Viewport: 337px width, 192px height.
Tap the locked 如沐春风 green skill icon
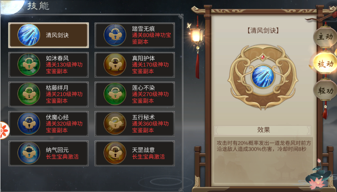tap(29, 65)
